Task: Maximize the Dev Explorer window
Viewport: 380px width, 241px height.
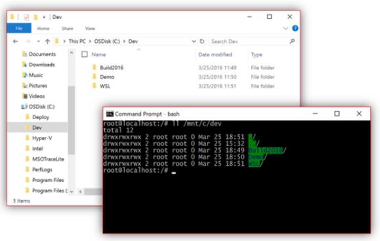Action: [269, 16]
